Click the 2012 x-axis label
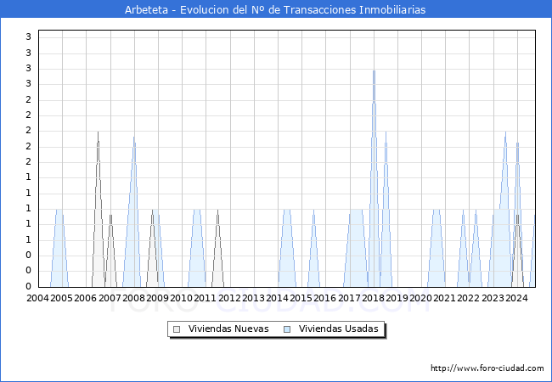Viewport: 552px width, 382px height. (x=229, y=298)
